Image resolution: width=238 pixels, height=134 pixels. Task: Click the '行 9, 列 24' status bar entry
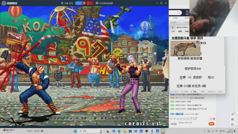coord(174,92)
